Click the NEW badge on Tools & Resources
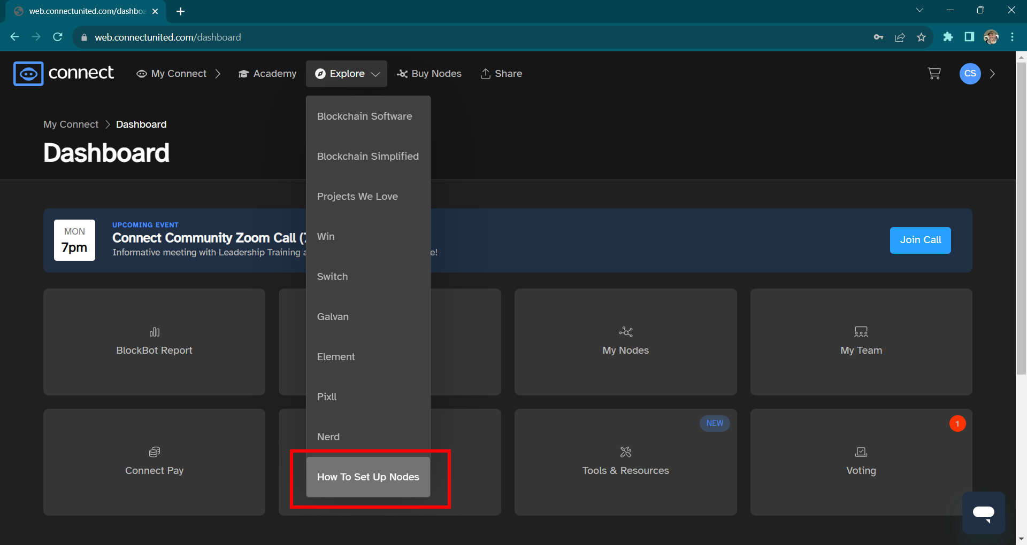The image size is (1027, 545). 715,423
